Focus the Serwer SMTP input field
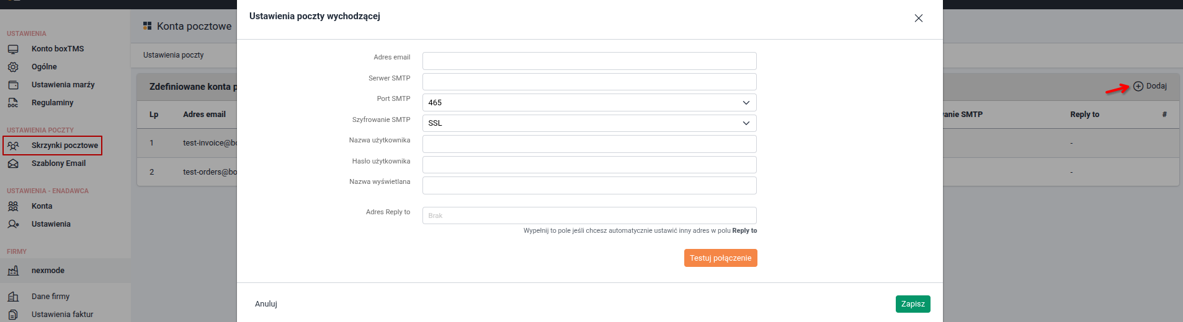 (589, 82)
